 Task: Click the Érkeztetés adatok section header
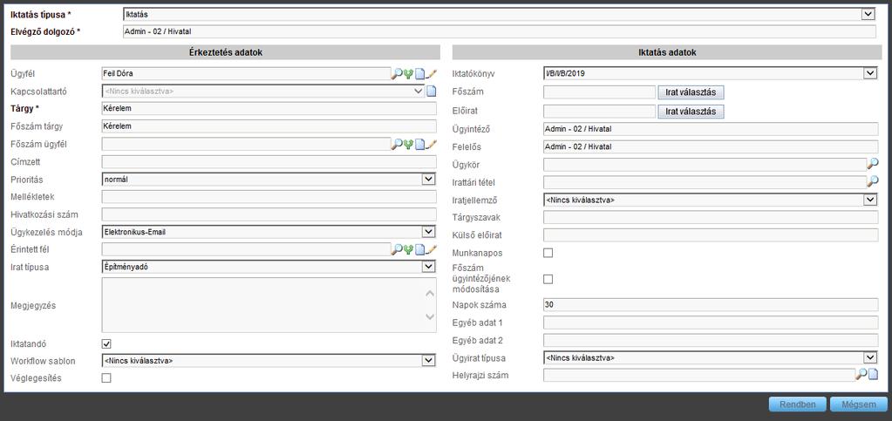[225, 52]
